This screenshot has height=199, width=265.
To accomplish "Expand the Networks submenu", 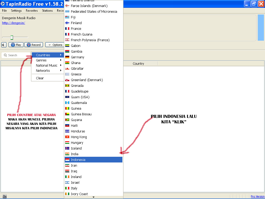I will [x=48, y=70].
